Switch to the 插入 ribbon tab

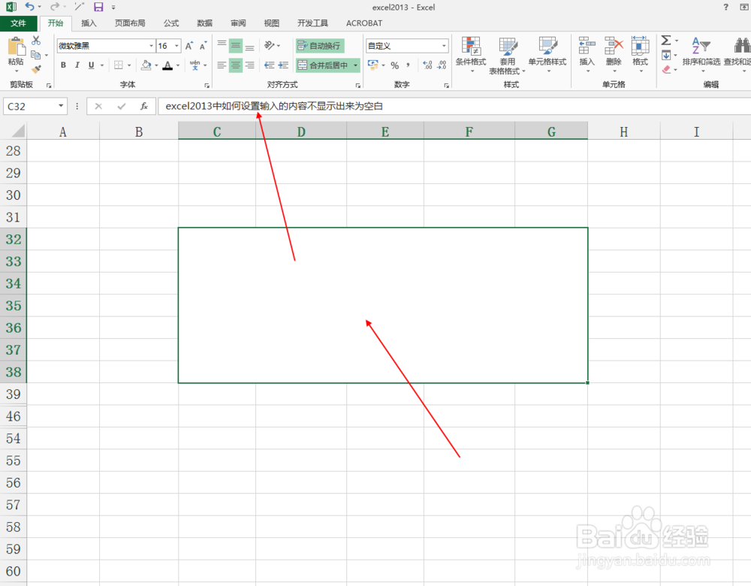(x=89, y=23)
